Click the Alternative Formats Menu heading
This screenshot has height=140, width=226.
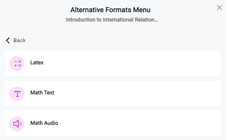pyautogui.click(x=111, y=10)
